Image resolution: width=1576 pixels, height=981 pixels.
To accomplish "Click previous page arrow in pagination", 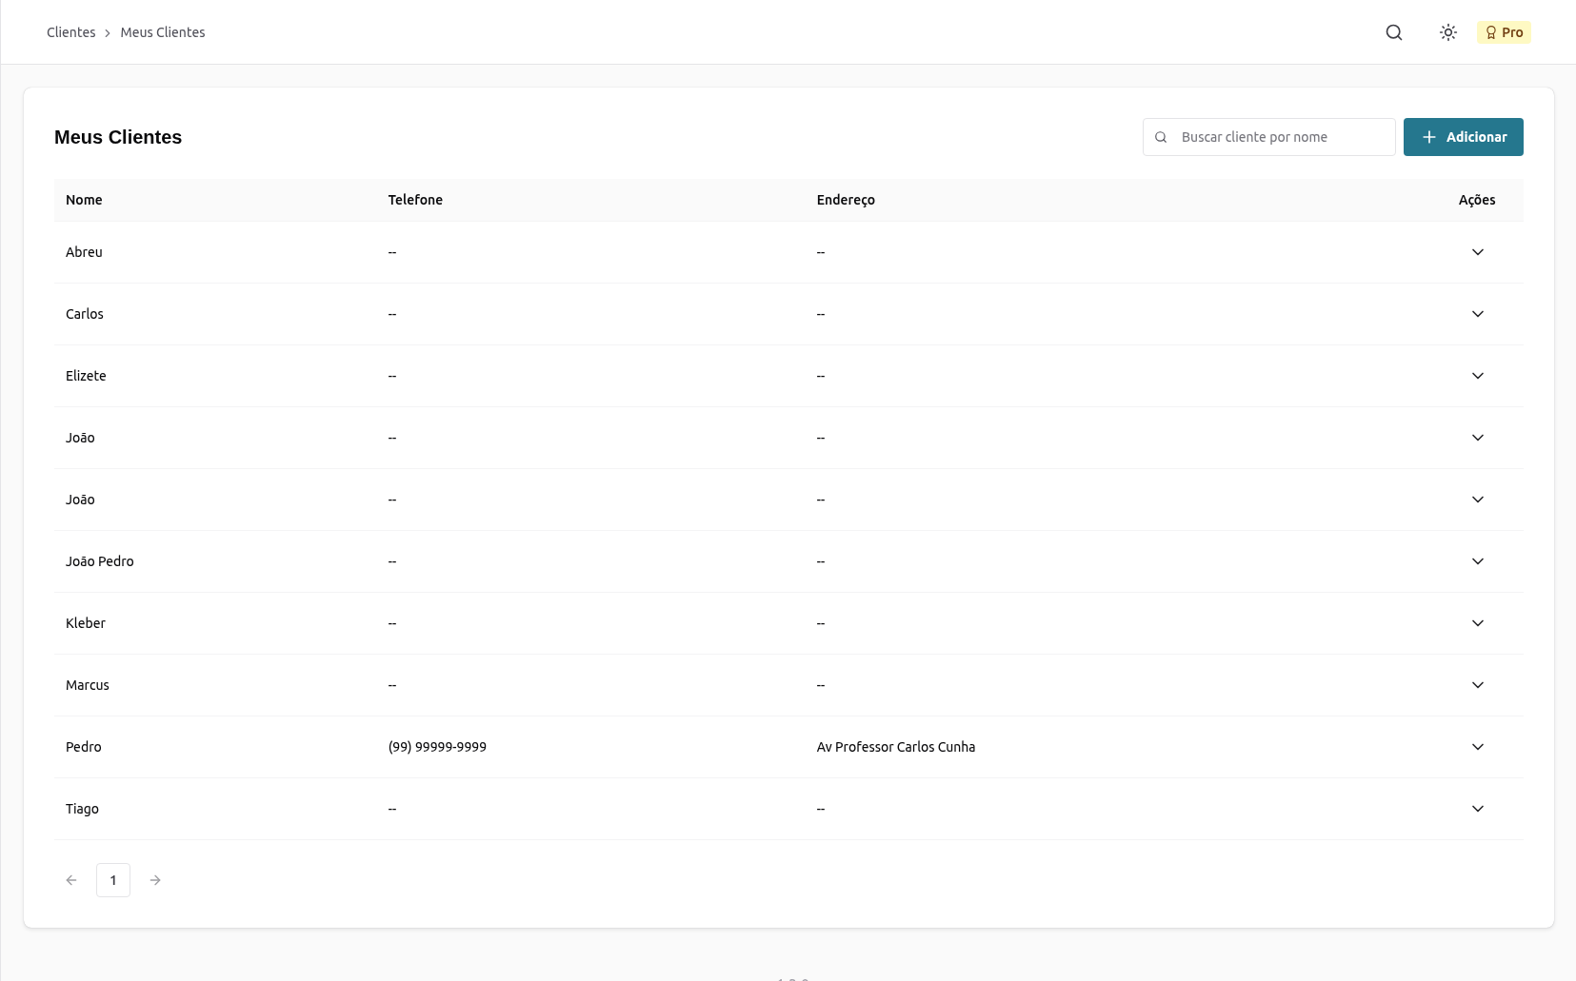I will (71, 880).
